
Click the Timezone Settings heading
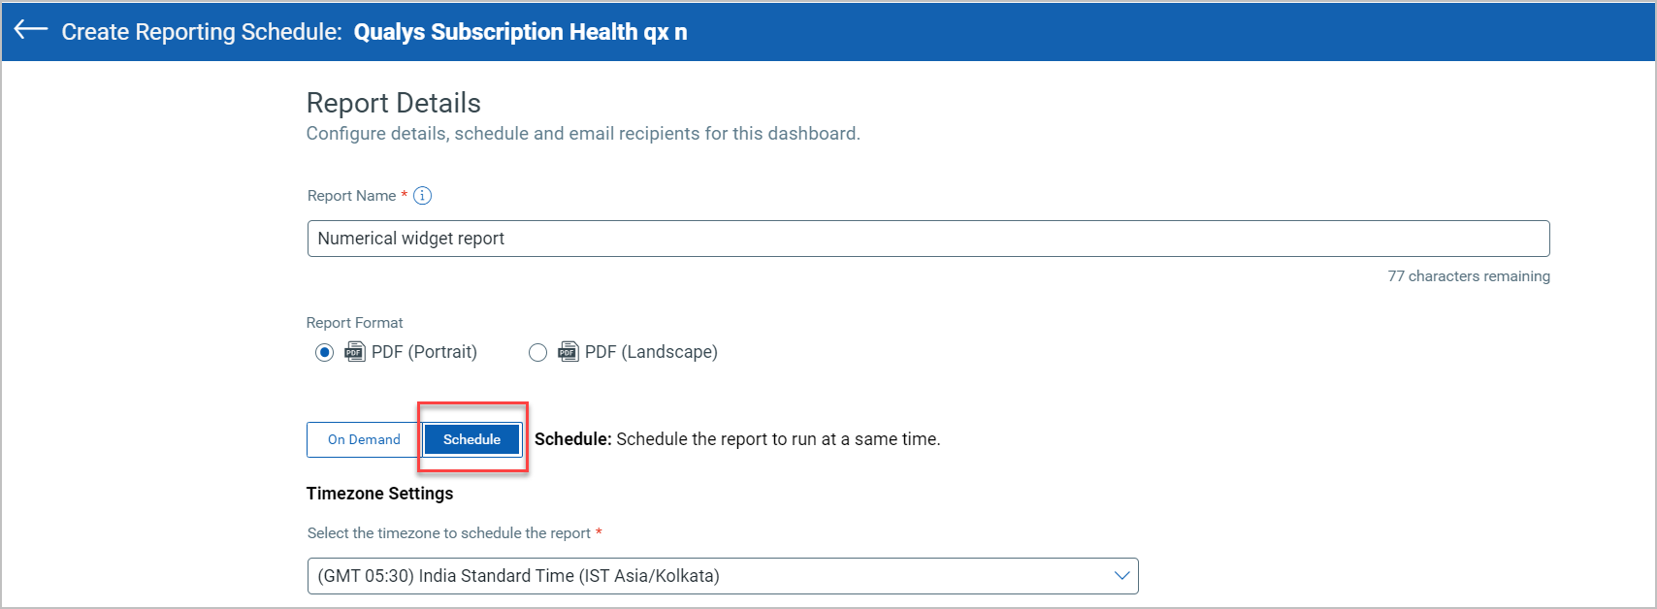click(380, 494)
